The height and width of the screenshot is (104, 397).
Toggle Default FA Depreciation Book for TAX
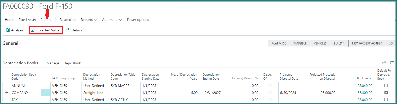point(386,100)
